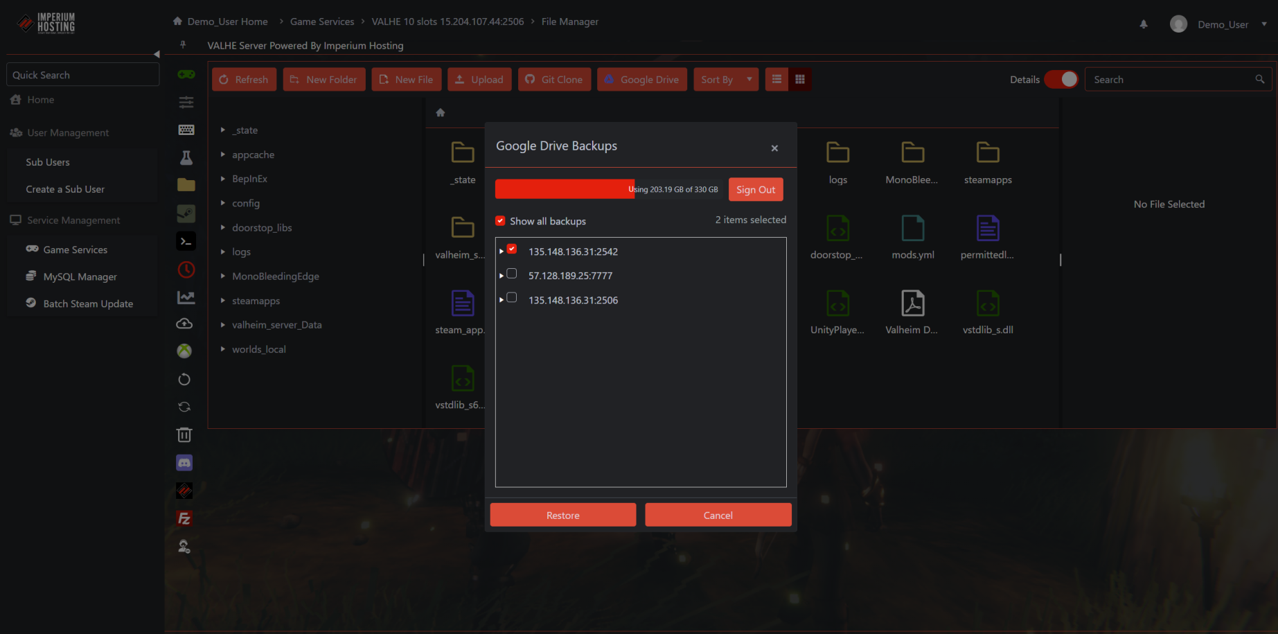1278x634 pixels.
Task: Uncheck the 135.148.136.31:2542 backup checkbox
Action: click(x=512, y=249)
